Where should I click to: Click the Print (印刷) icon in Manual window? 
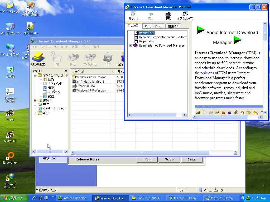coord(168,16)
